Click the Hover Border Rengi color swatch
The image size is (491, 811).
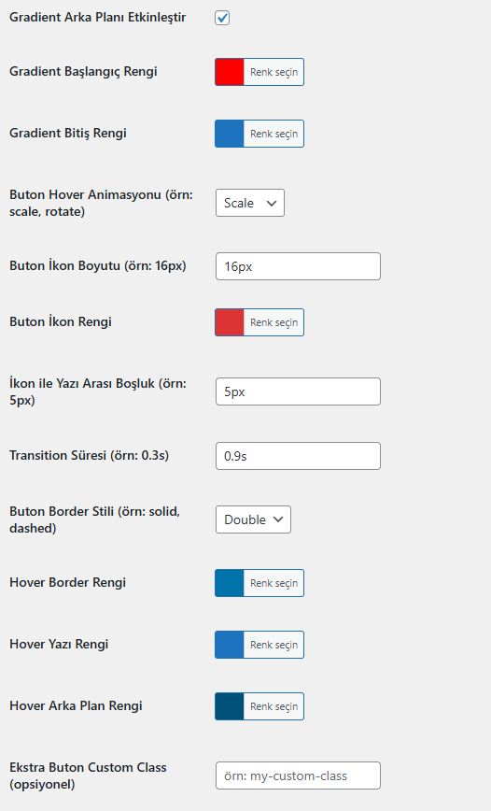click(x=230, y=583)
